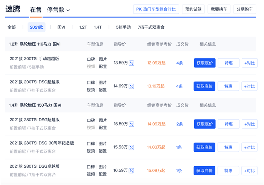Open price calculator icon beside 16.59万
264x185 pixels.
[x=131, y=171]
